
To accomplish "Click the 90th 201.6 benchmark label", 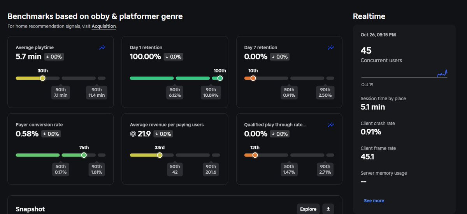I will click(211, 169).
